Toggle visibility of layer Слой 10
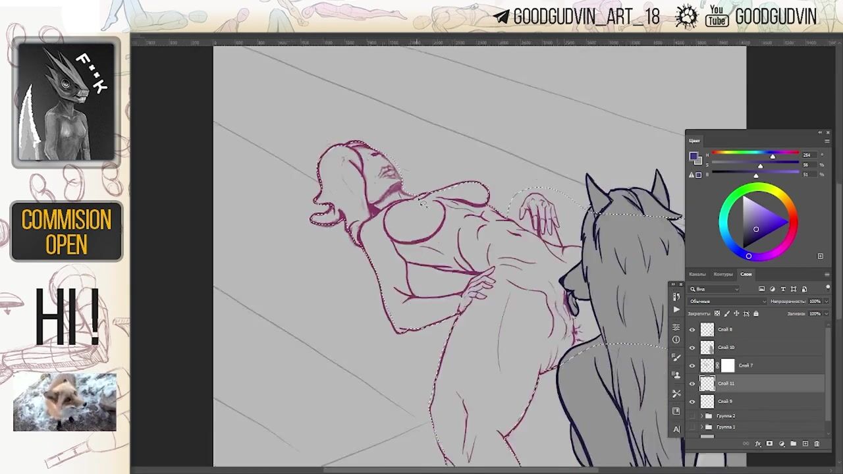This screenshot has width=843, height=474. click(x=692, y=348)
